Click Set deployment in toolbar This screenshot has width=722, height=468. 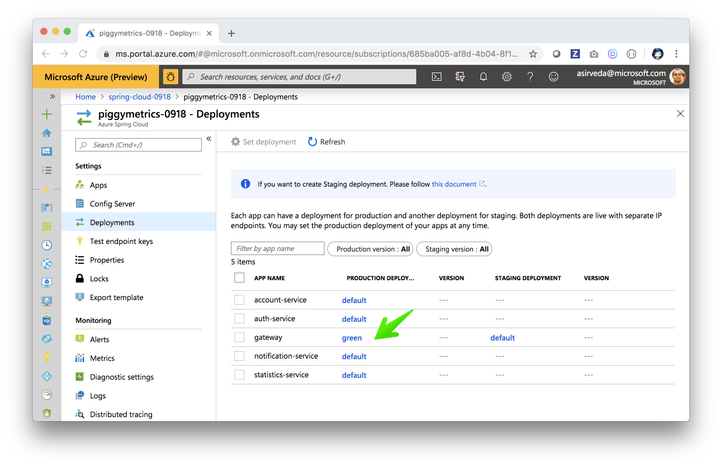point(264,142)
